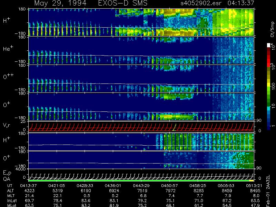Click ALT value '7519'
Image resolution: width=276 pixels, height=207 pixels.
click(142, 191)
